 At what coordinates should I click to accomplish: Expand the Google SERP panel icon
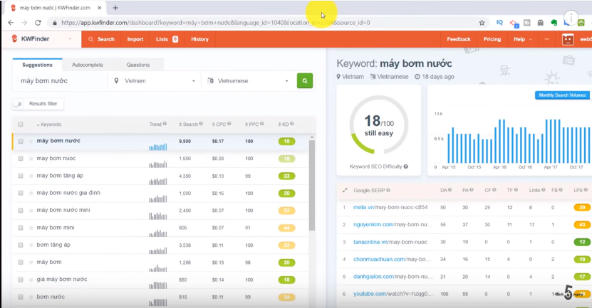(345, 191)
